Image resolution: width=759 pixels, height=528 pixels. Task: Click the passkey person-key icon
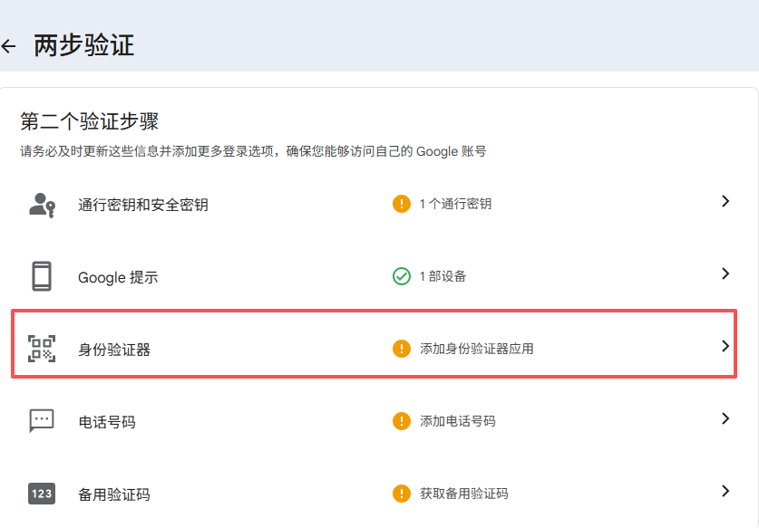click(x=42, y=205)
